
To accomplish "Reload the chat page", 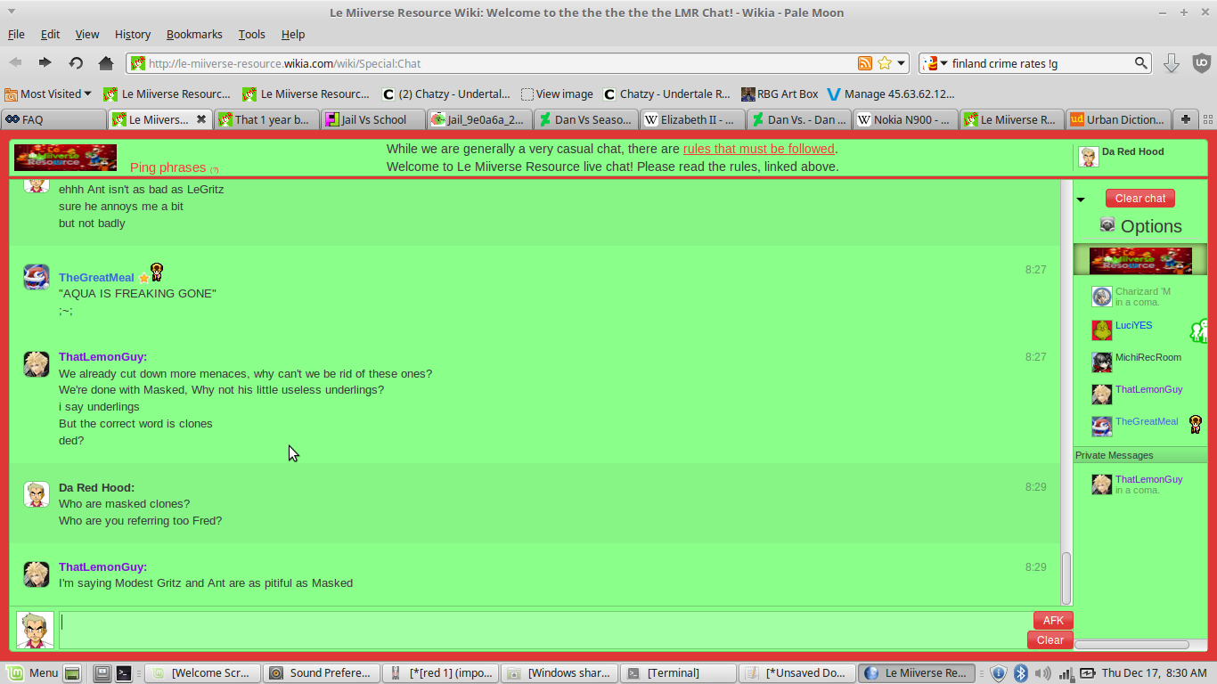I will click(x=76, y=63).
